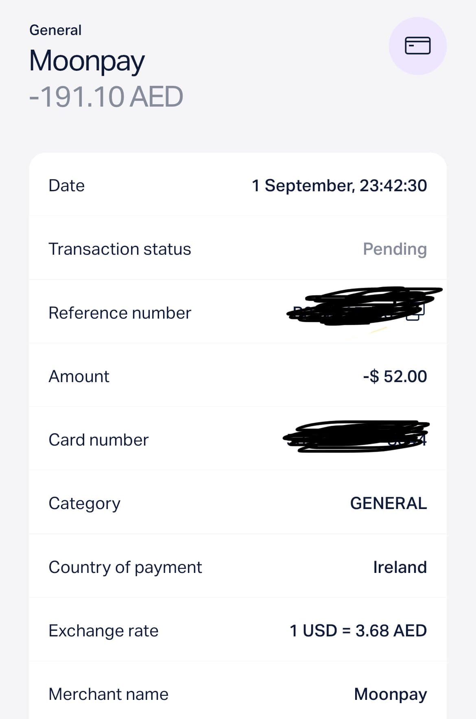Screen dimensions: 476x719
Task: Tap the Country of payment label
Action: pyautogui.click(x=125, y=567)
